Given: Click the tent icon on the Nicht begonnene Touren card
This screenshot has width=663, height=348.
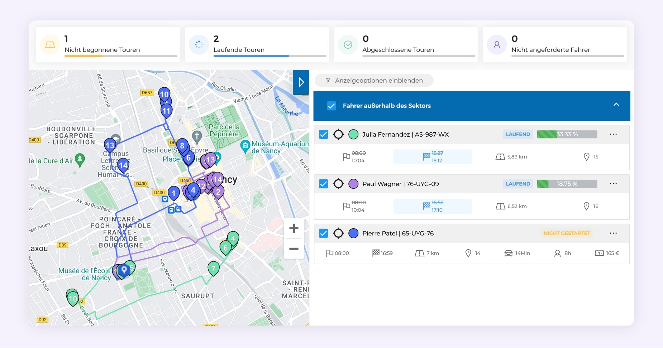Looking at the screenshot, I should [x=50, y=44].
